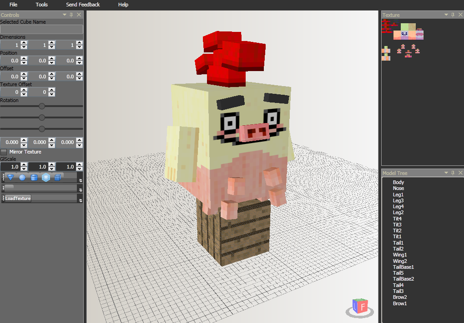
Task: Click the pin icon on the Model Tree panel
Action: [x=453, y=173]
